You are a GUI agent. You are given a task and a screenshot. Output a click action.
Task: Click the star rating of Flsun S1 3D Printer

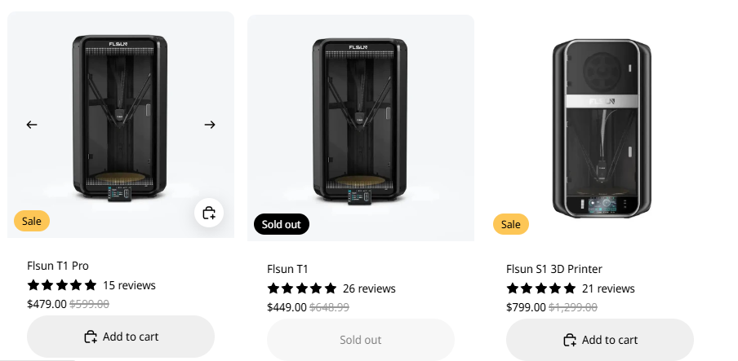point(541,288)
